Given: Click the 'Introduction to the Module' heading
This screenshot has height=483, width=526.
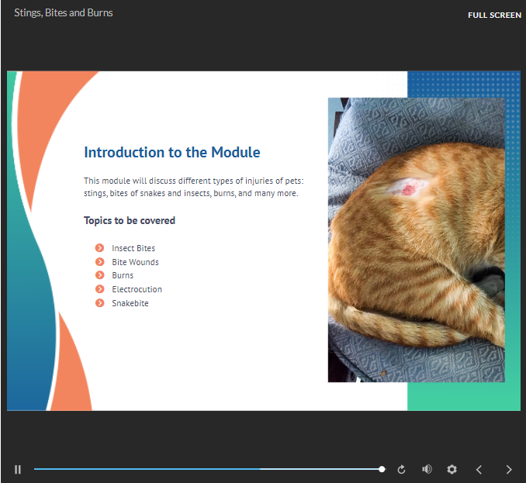Looking at the screenshot, I should [x=171, y=153].
